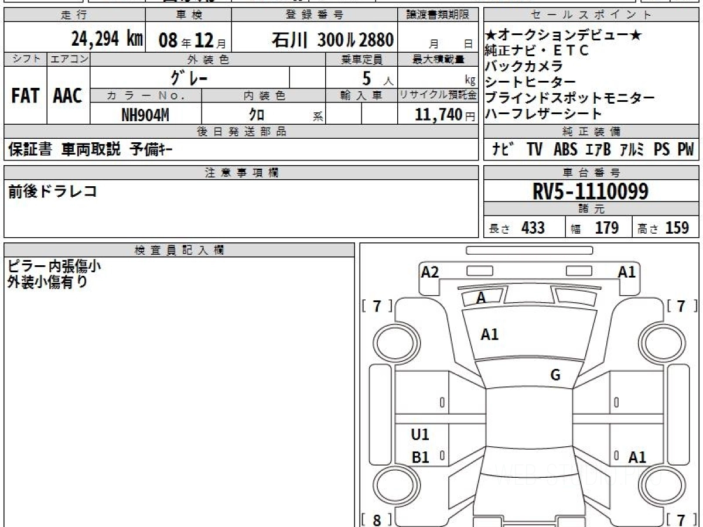Select the note 前後ドラレコ
Screen dimensions: 703x527
[52, 191]
